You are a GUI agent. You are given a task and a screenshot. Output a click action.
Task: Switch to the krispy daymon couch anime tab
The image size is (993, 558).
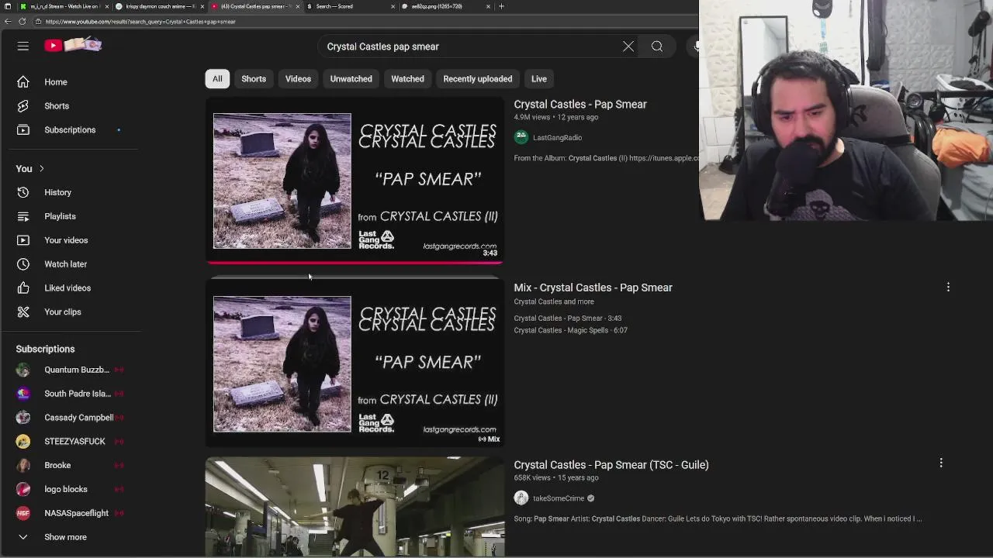point(159,6)
